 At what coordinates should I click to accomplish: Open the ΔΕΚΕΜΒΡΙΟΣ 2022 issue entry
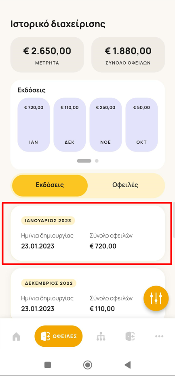[x=88, y=293]
